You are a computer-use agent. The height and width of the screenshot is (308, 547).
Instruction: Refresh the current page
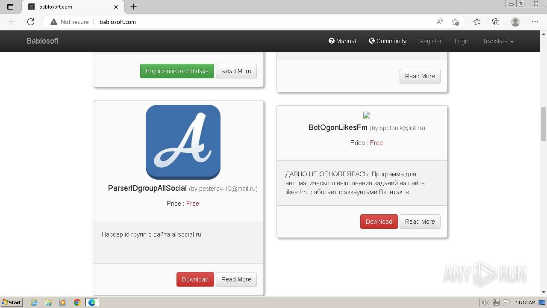tap(31, 22)
